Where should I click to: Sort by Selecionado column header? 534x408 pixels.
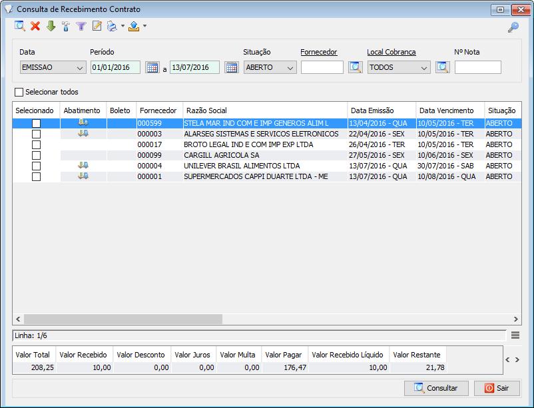coord(37,110)
